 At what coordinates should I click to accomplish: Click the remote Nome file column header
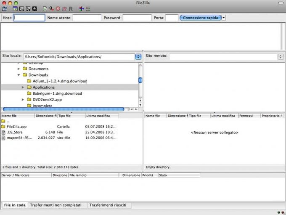click(156, 116)
